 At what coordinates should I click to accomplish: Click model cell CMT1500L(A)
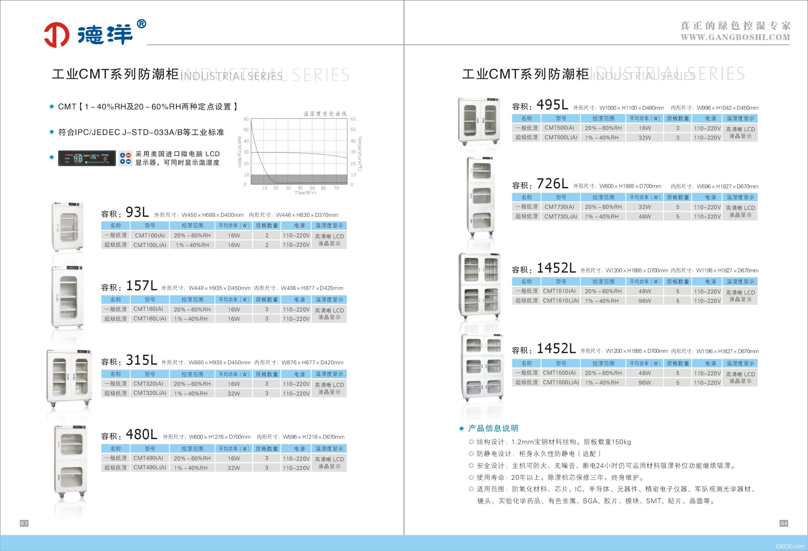[560, 382]
